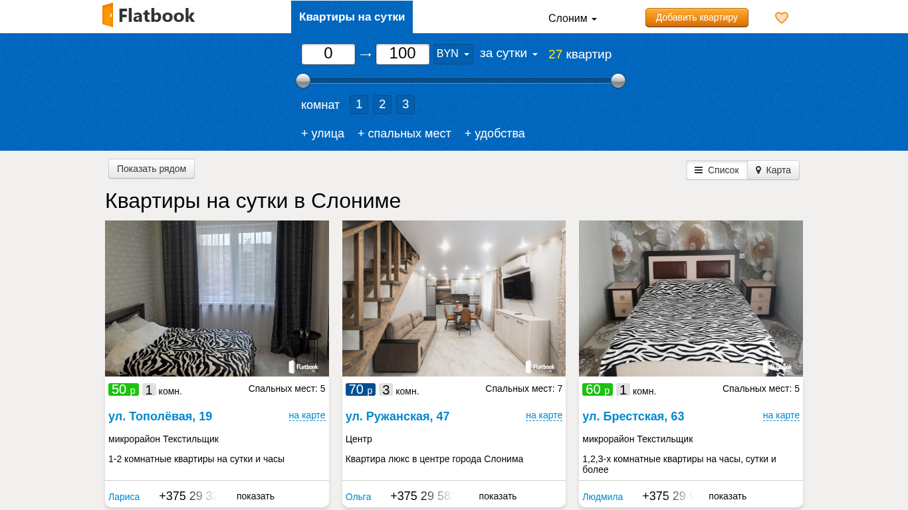Click the Квартиры на сутки в Слониме heading

(x=253, y=201)
